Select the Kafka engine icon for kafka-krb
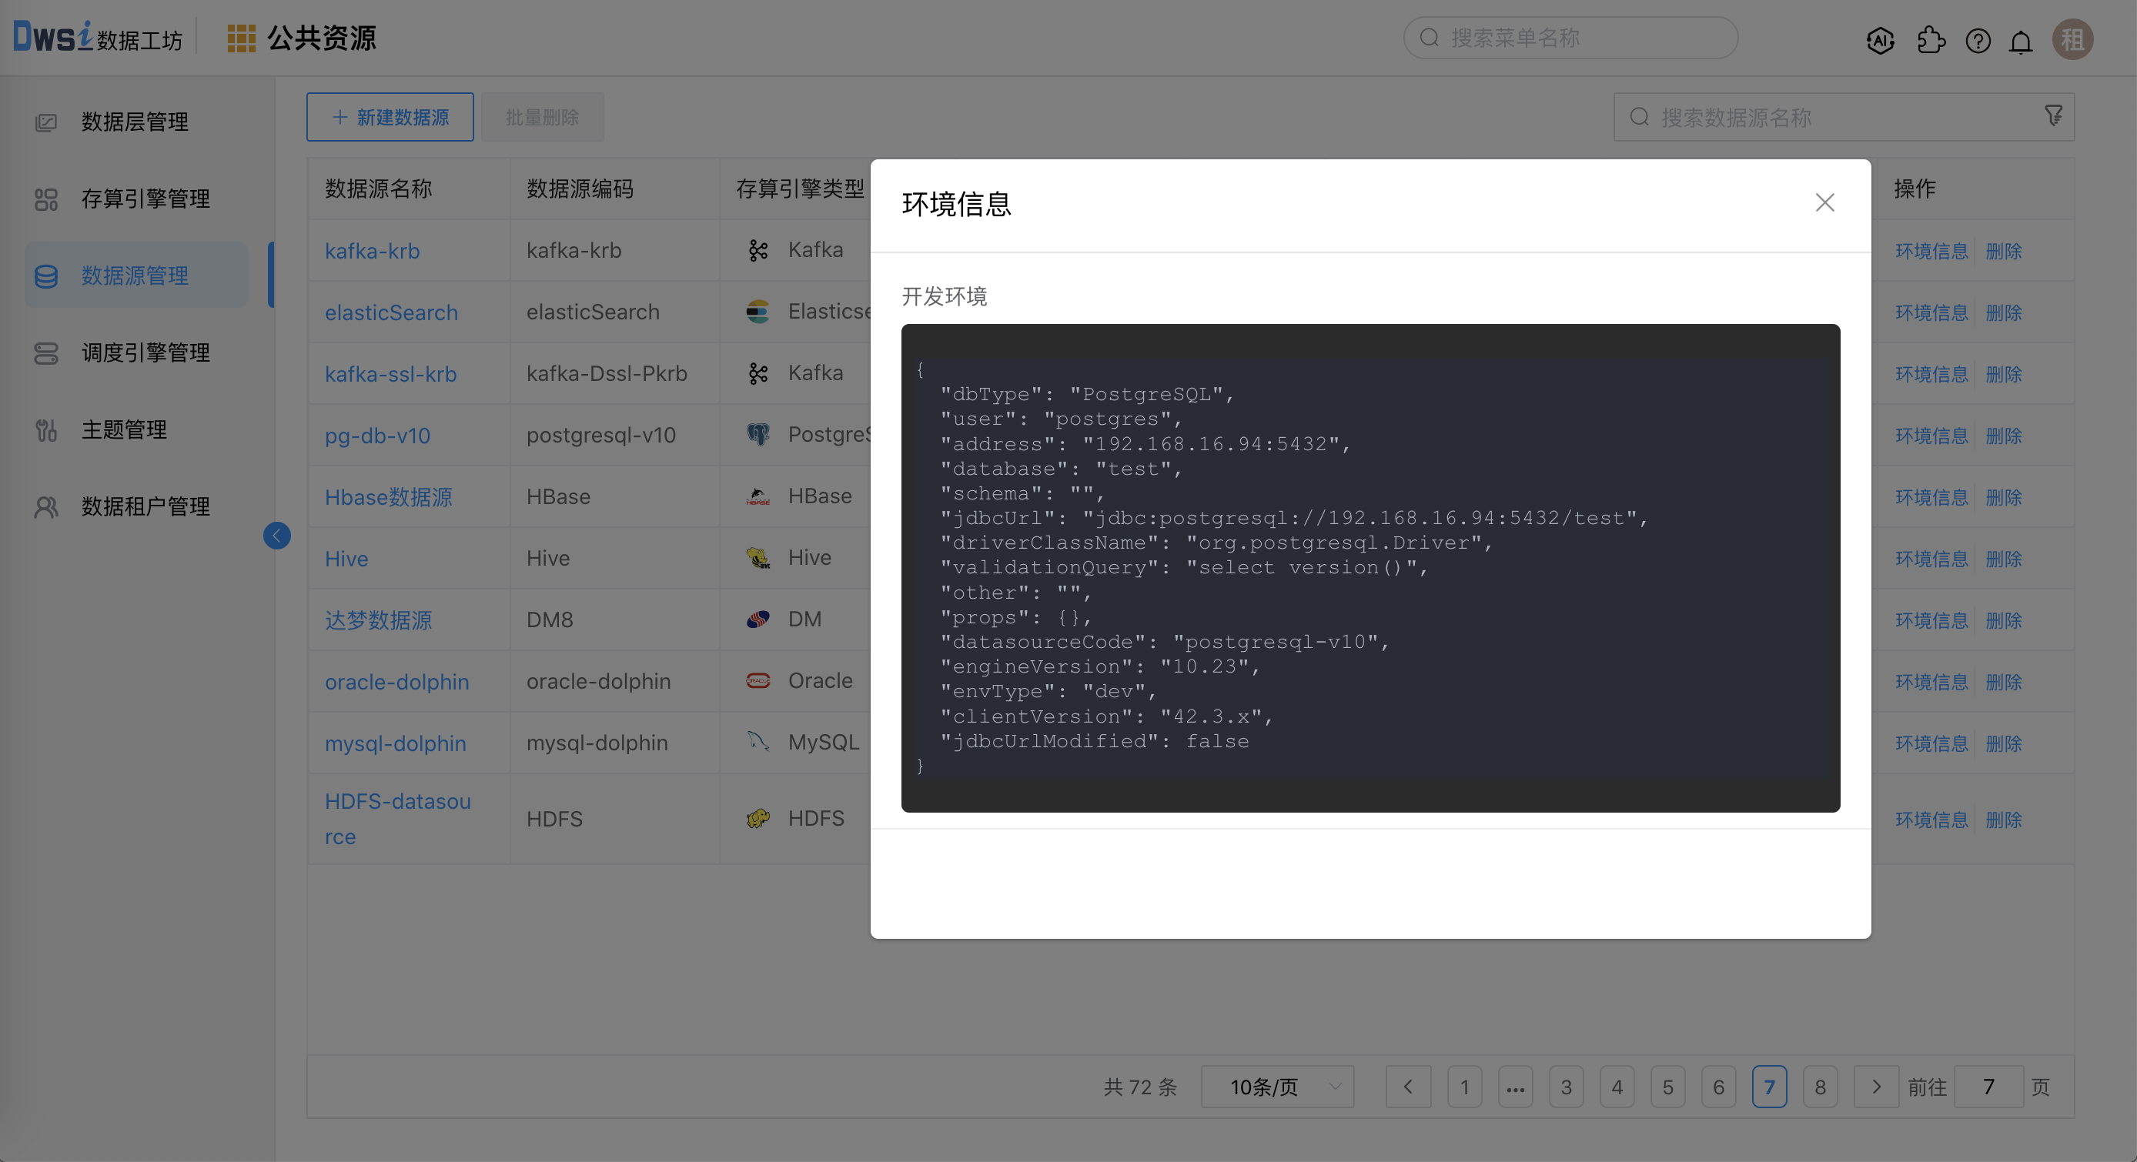Viewport: 2137px width, 1162px height. 757,249
